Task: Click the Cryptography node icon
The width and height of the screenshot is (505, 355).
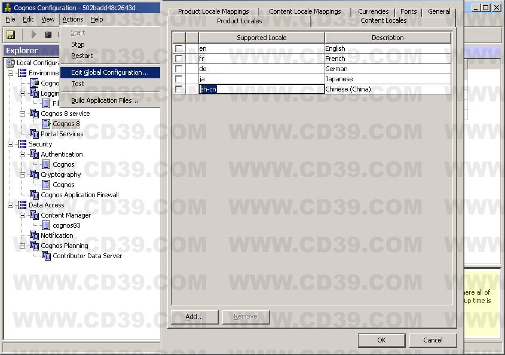Action: (x=35, y=175)
